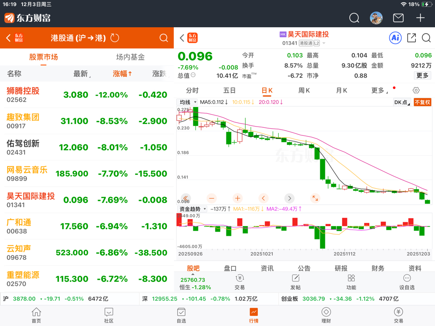Open chart settings gear icon

click(x=416, y=90)
